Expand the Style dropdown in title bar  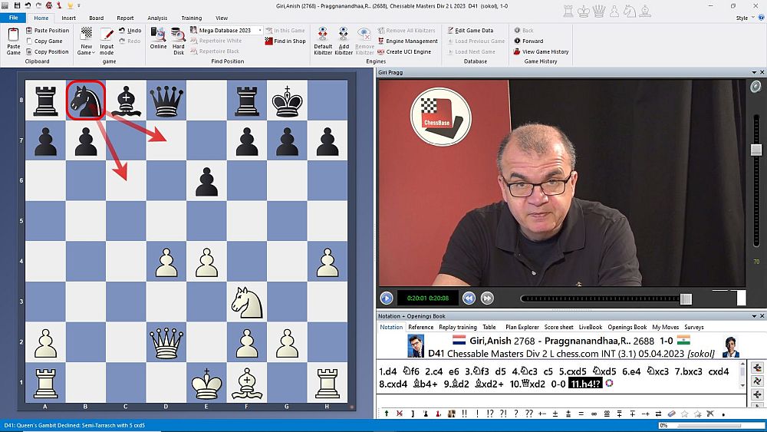[745, 18]
